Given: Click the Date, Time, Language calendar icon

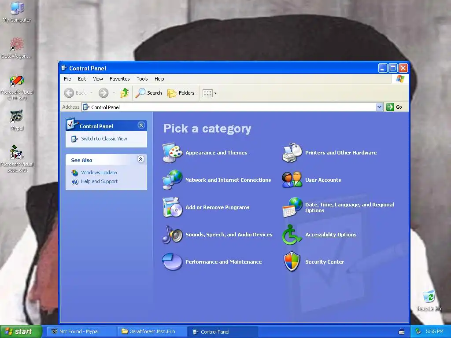Looking at the screenshot, I should [x=292, y=207].
